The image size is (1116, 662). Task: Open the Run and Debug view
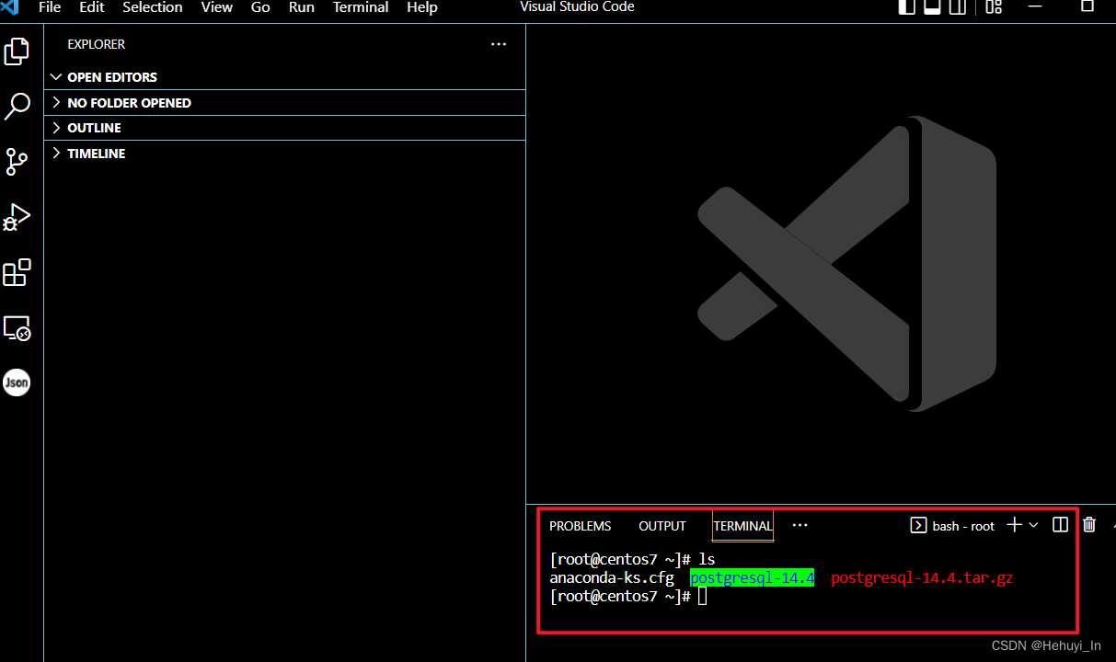tap(17, 217)
